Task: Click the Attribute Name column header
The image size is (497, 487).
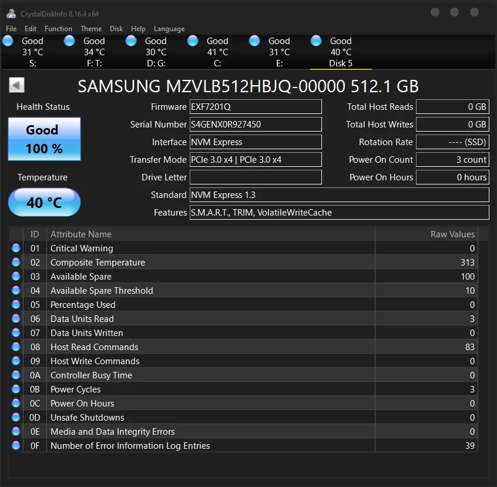Action: pyautogui.click(x=211, y=234)
